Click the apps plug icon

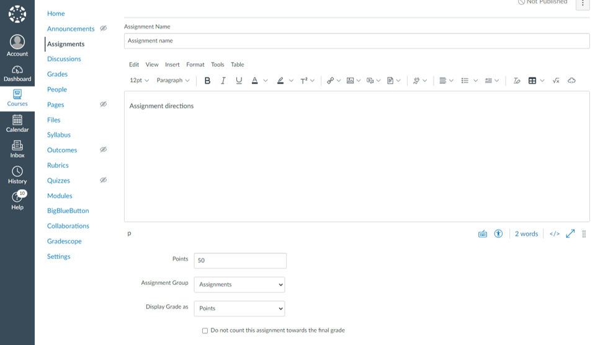416,81
